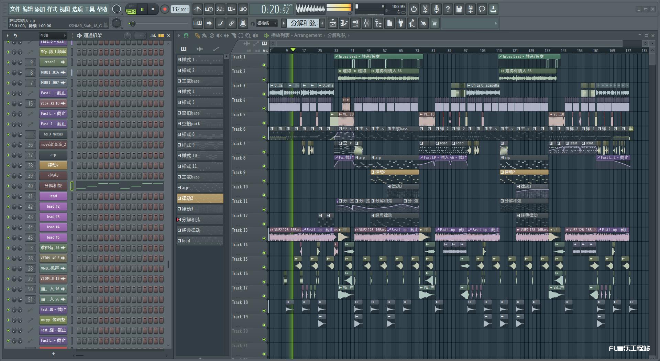Viewport: 660px width, 361px height.
Task: Toggle mute LED of crash1 channel
Action: [8, 62]
